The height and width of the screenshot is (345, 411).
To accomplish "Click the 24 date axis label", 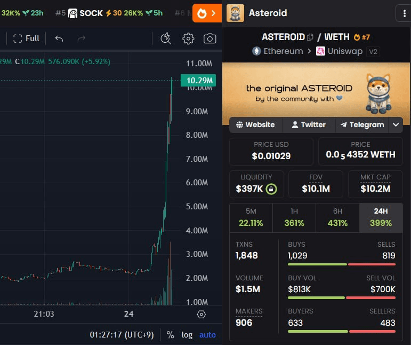I will (x=128, y=314).
